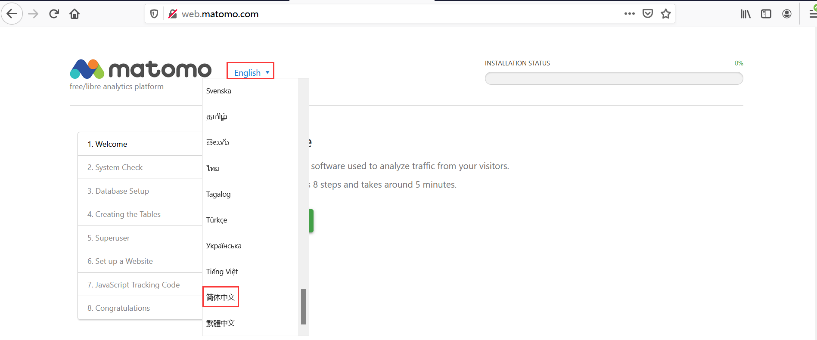817x340 pixels.
Task: Toggle the browser sidebar icon
Action: coord(766,14)
